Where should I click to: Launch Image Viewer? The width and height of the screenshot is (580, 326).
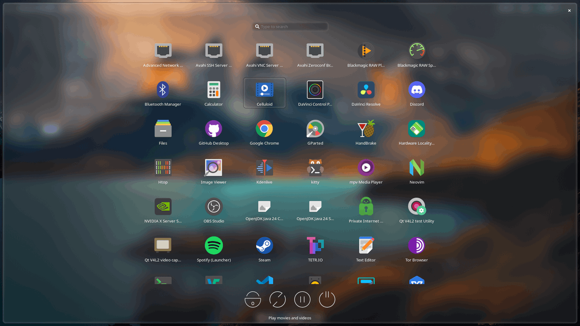214,171
